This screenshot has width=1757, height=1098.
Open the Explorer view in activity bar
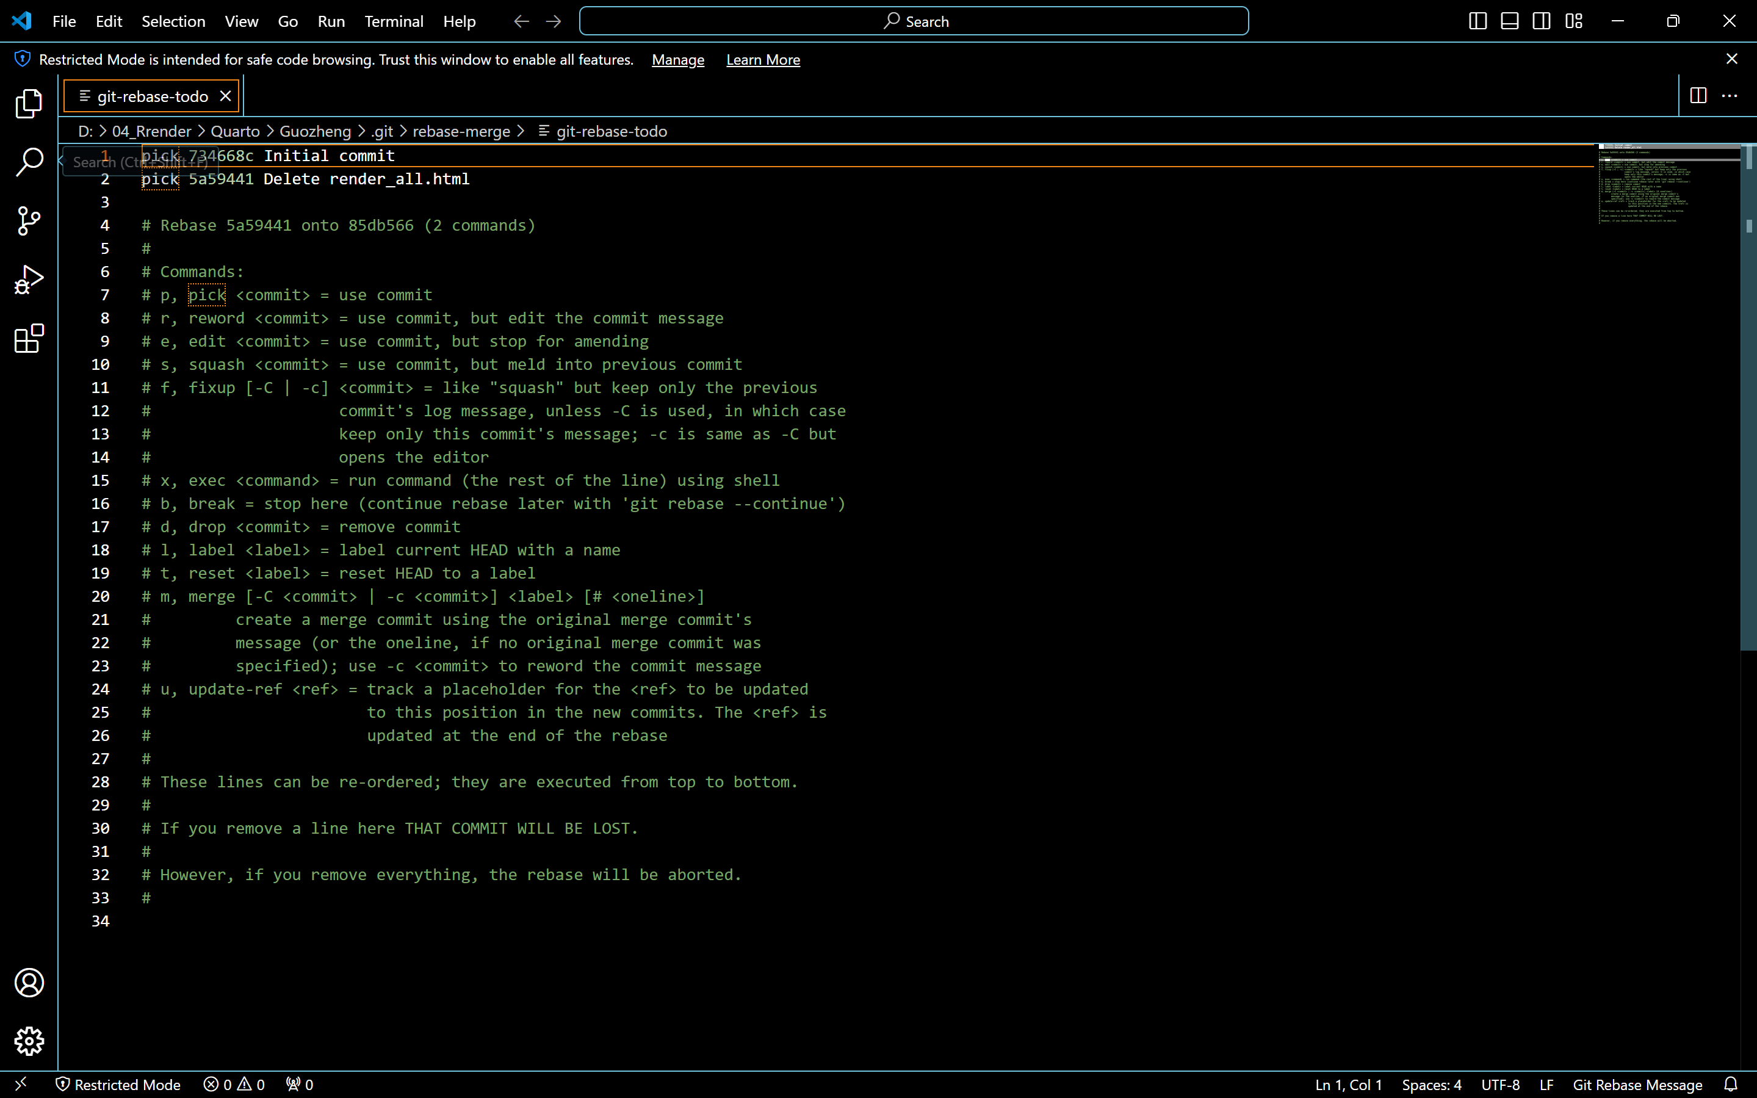pyautogui.click(x=29, y=104)
